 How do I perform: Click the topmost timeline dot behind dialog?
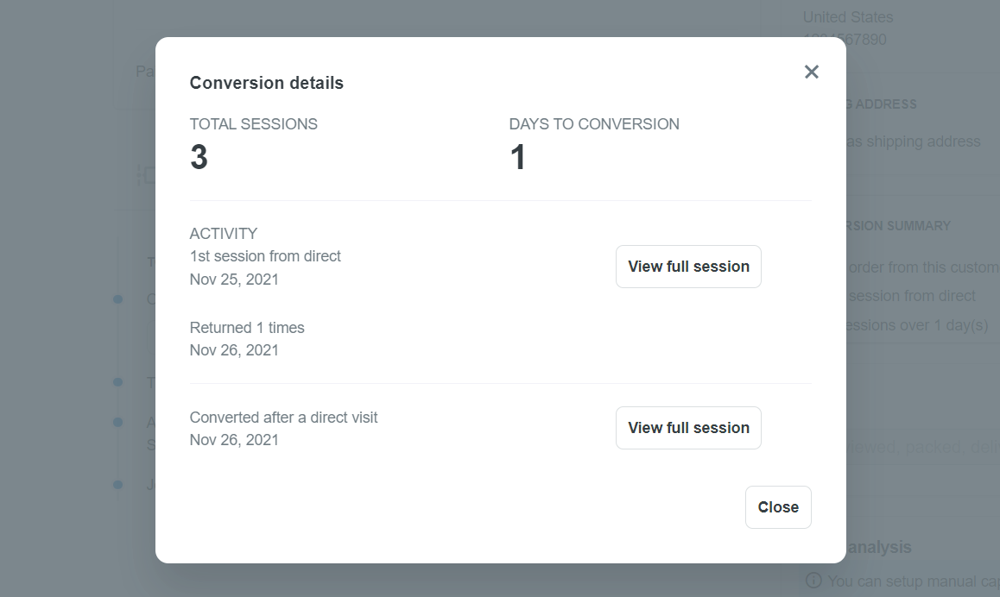pyautogui.click(x=117, y=299)
